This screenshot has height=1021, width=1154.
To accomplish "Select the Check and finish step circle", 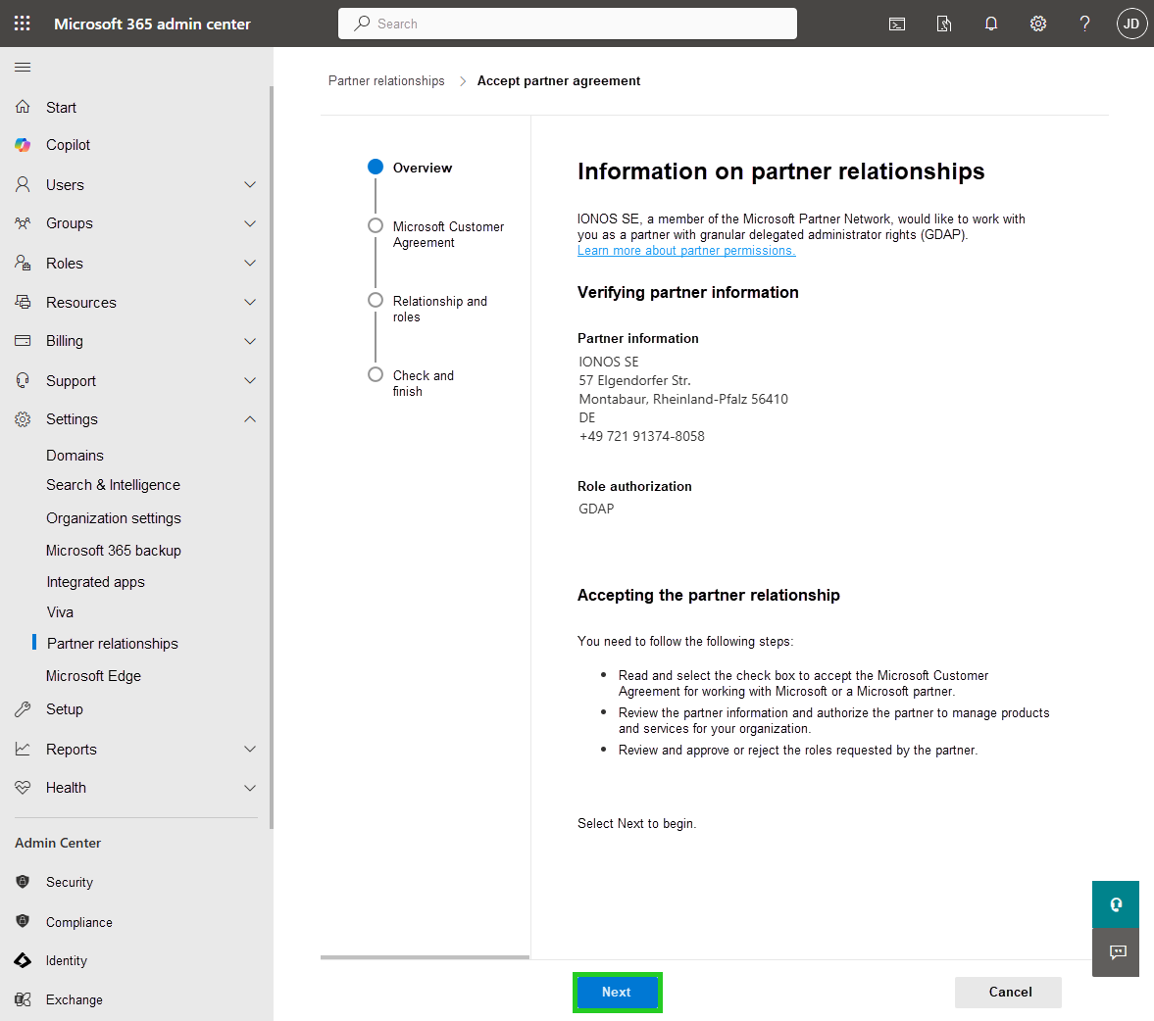I will coord(376,373).
